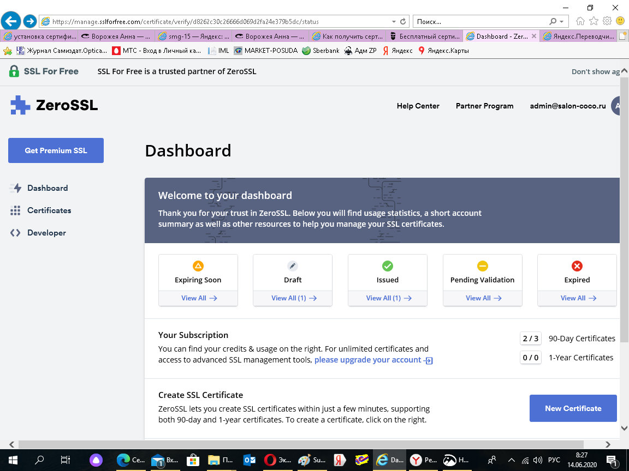Go back with the browser back arrow

pos(11,21)
